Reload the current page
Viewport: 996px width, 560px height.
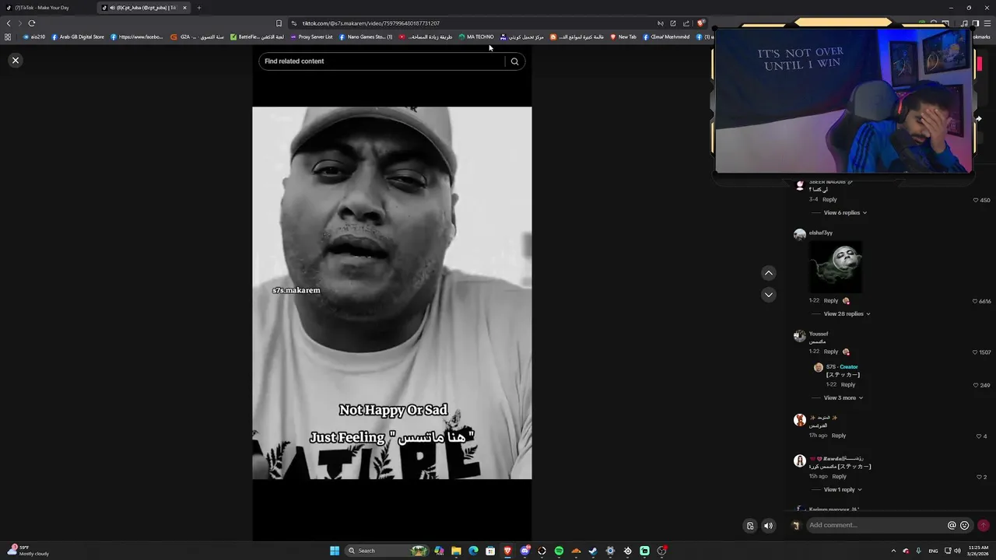(31, 23)
